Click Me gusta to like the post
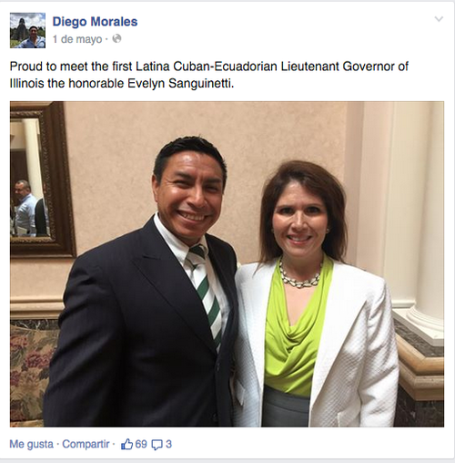455x463 pixels. point(32,445)
